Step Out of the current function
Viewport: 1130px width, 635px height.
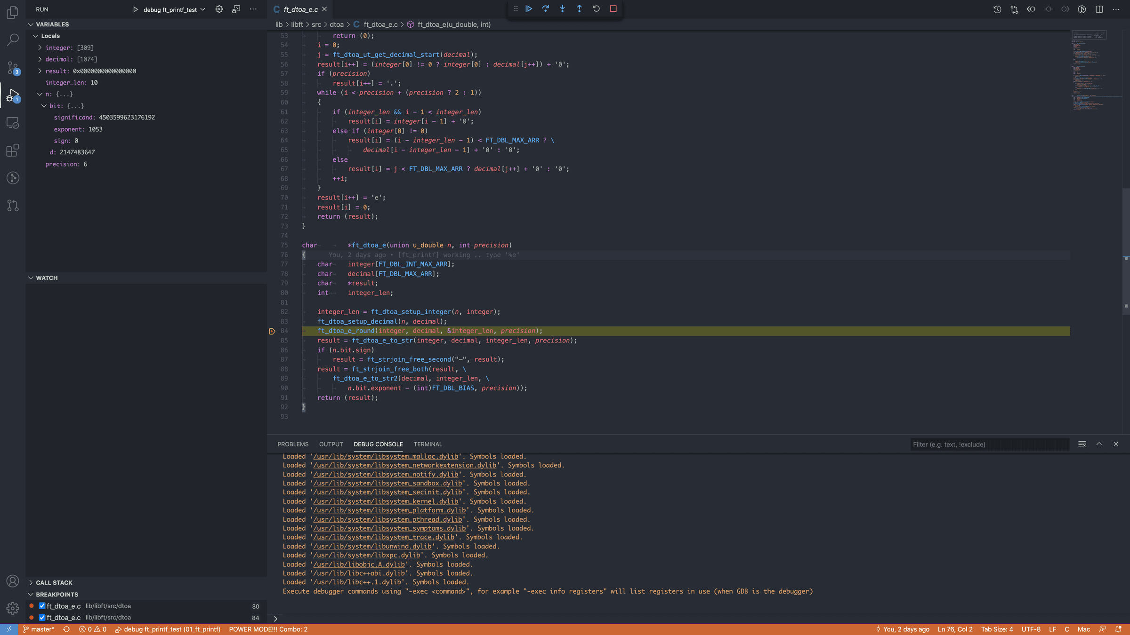[580, 8]
